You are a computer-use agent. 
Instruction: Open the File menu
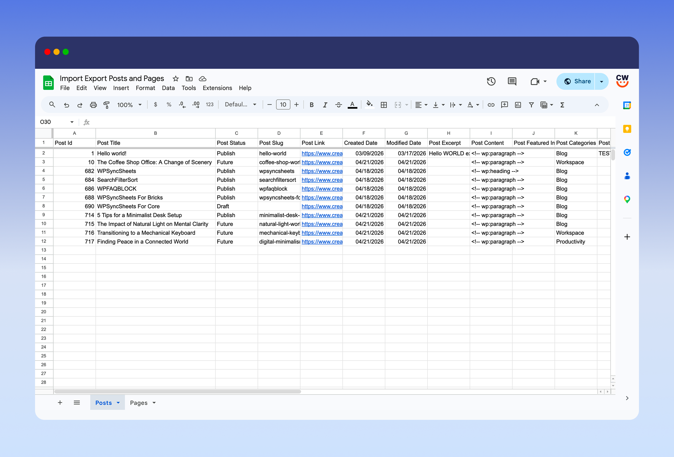tap(65, 88)
